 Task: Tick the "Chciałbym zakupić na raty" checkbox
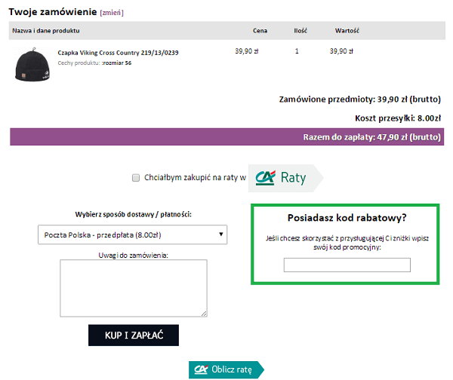(x=136, y=178)
